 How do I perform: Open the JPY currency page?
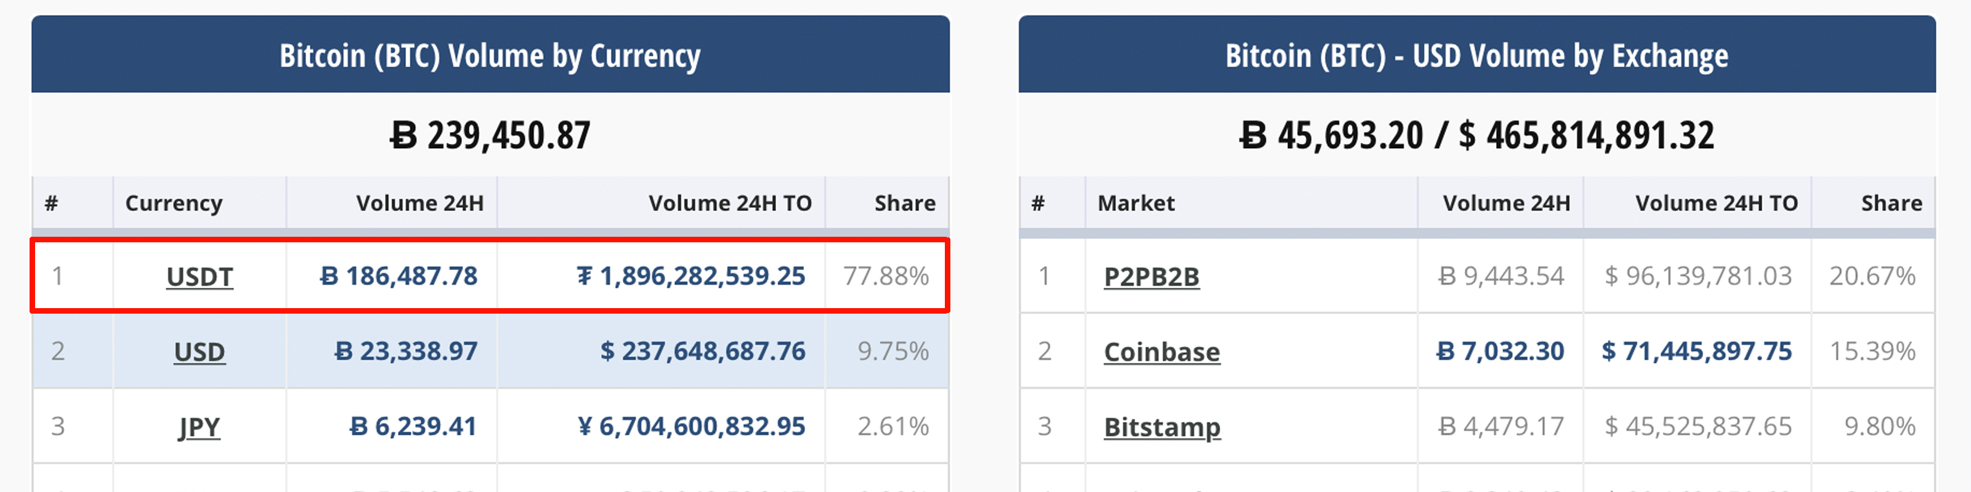pyautogui.click(x=198, y=427)
